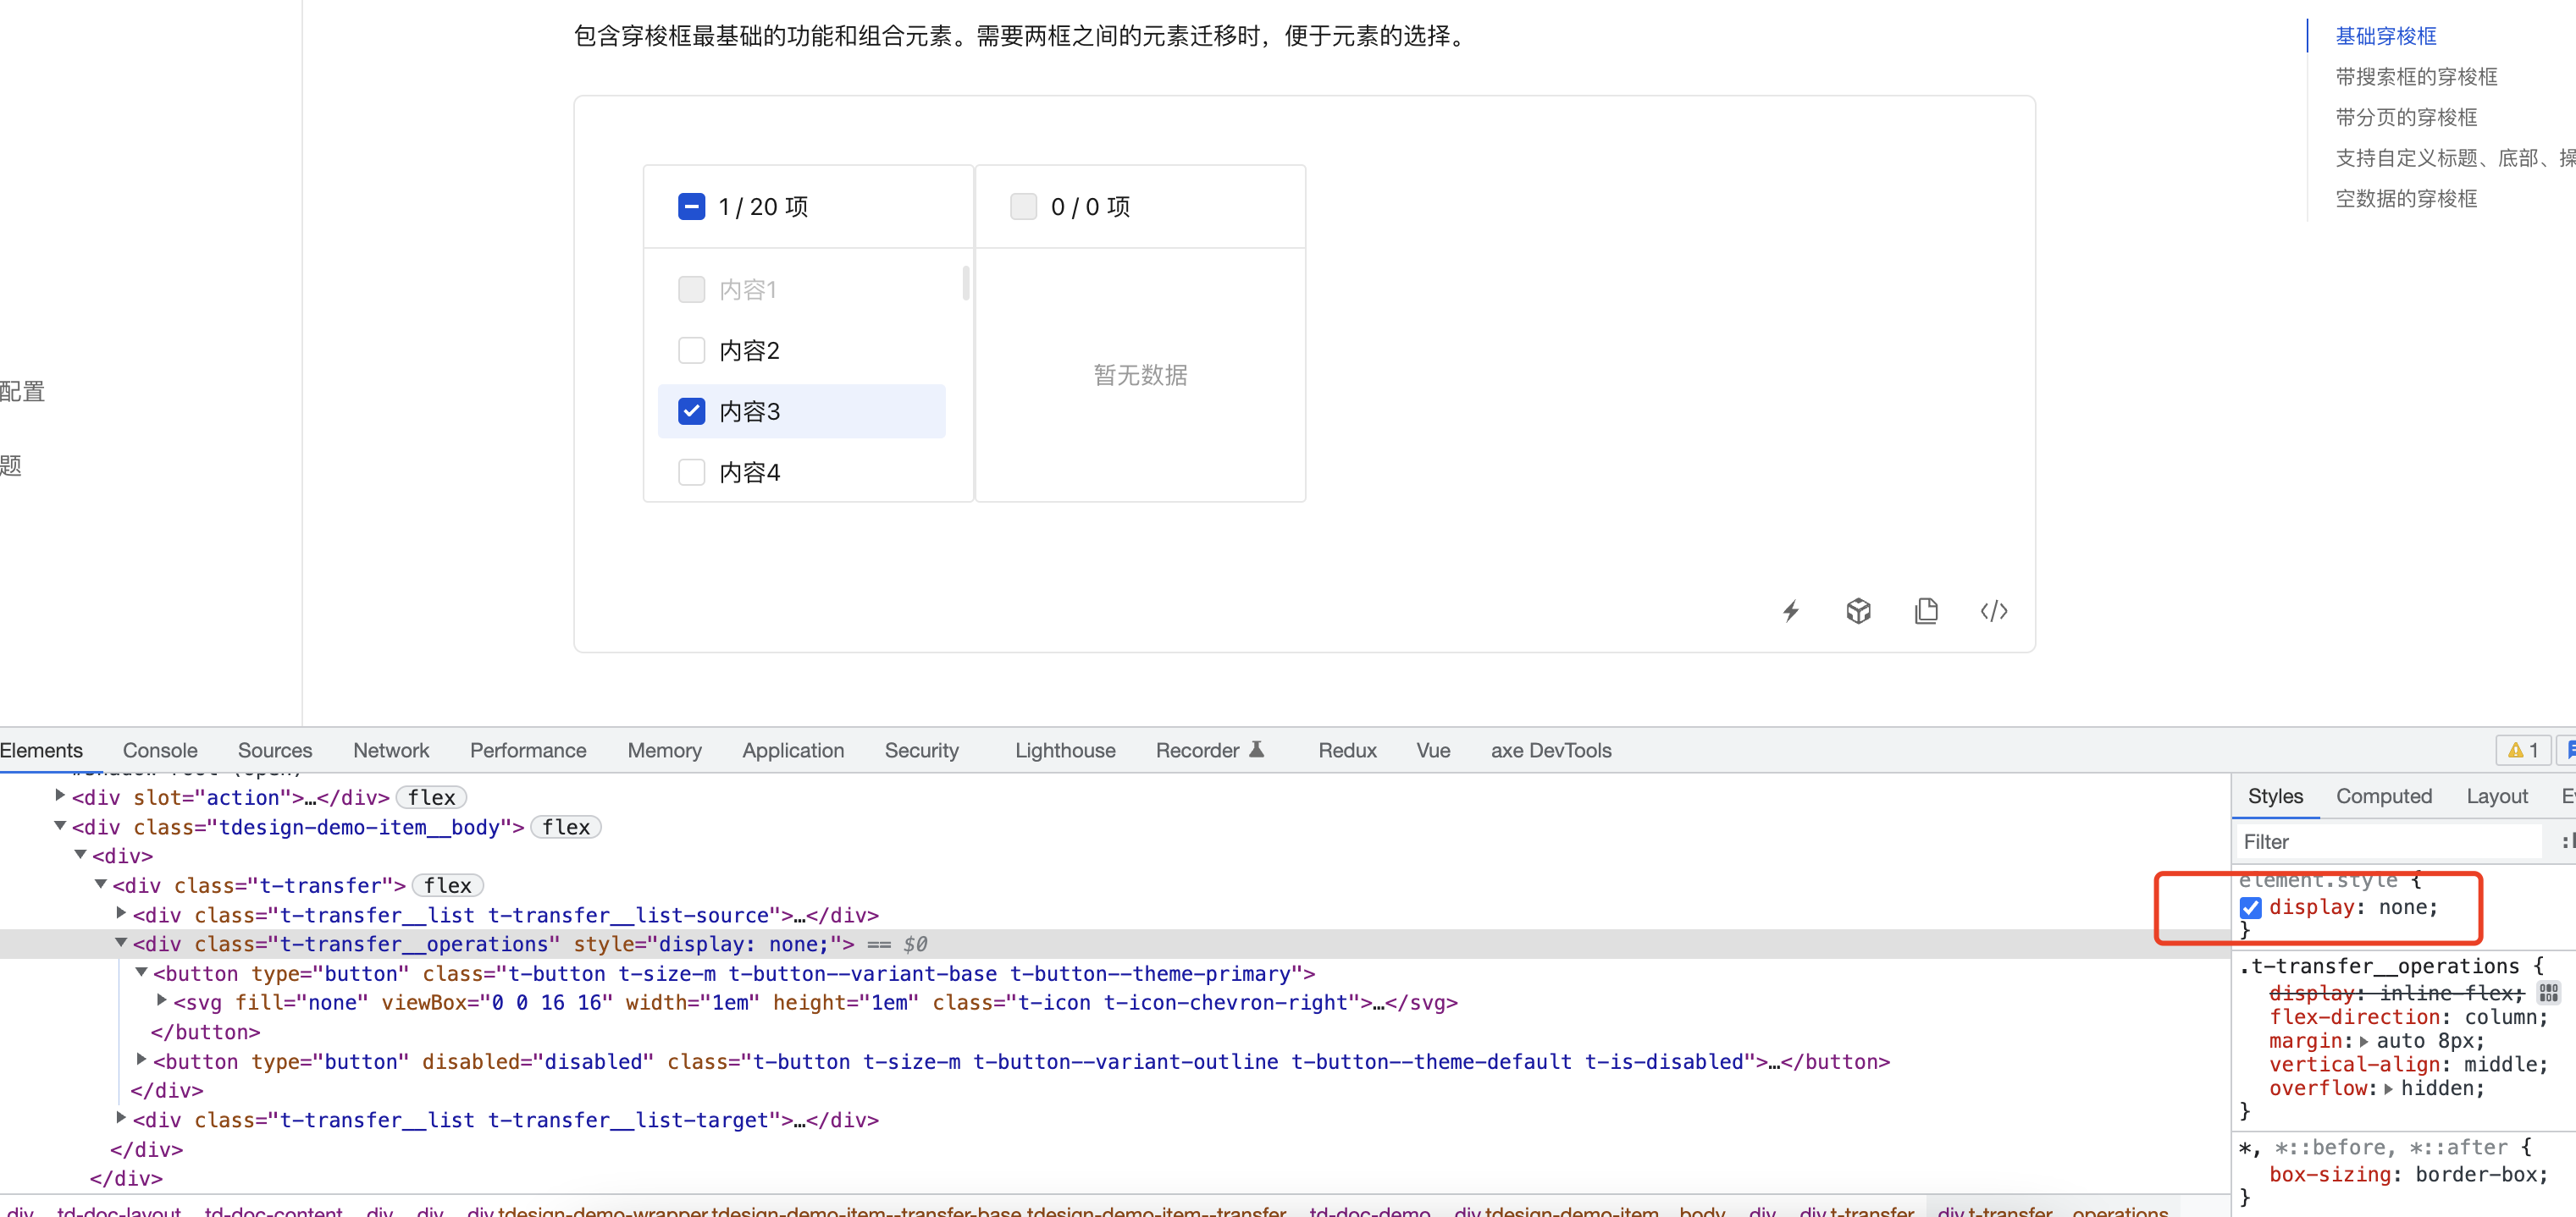This screenshot has width=2576, height=1217.
Task: Navigate to 空数据的穿梭框 link
Action: point(2405,198)
